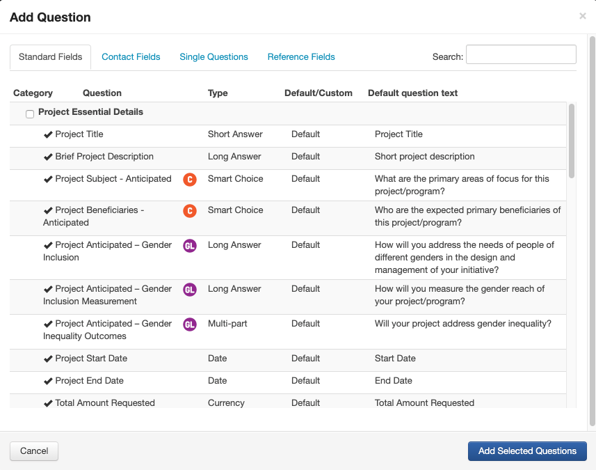Screen dimensions: 596x470
Task: Click the checkmark next to Project Title
Action: tap(48, 134)
